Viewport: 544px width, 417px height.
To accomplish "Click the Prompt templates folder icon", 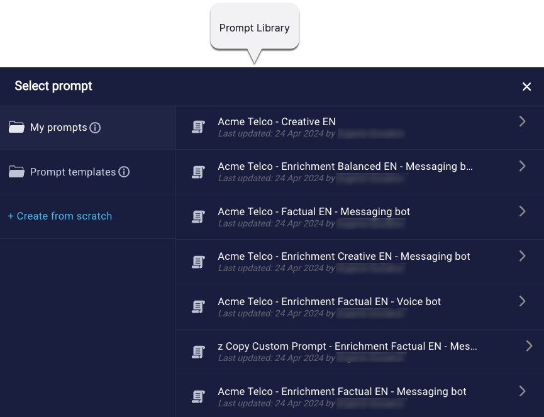I will (x=16, y=172).
